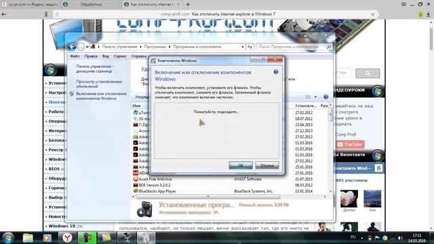Open the media player taskbar icon
434x244 pixels.
(x=47, y=238)
